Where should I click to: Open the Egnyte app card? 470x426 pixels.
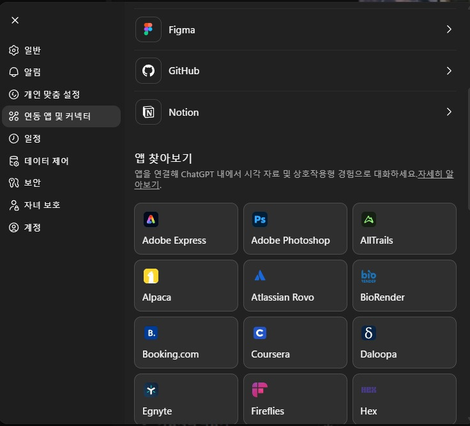click(186, 399)
